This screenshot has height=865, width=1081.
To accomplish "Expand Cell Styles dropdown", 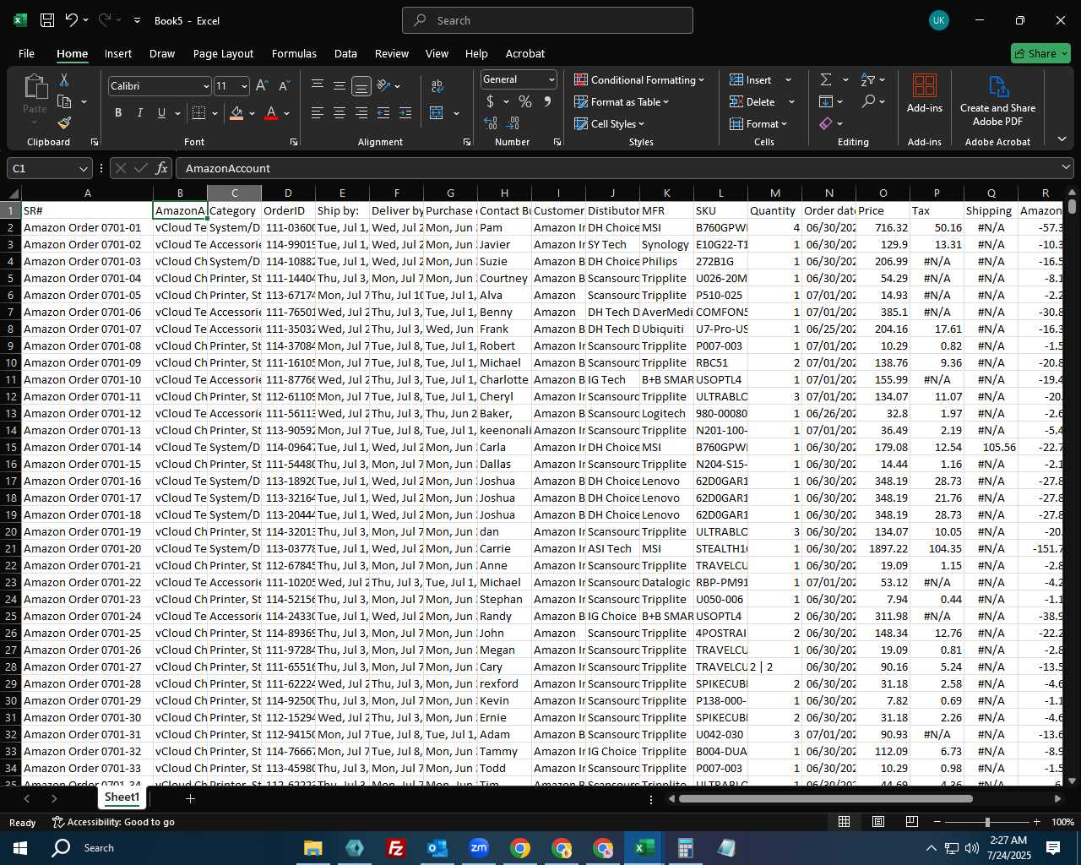I will (609, 123).
